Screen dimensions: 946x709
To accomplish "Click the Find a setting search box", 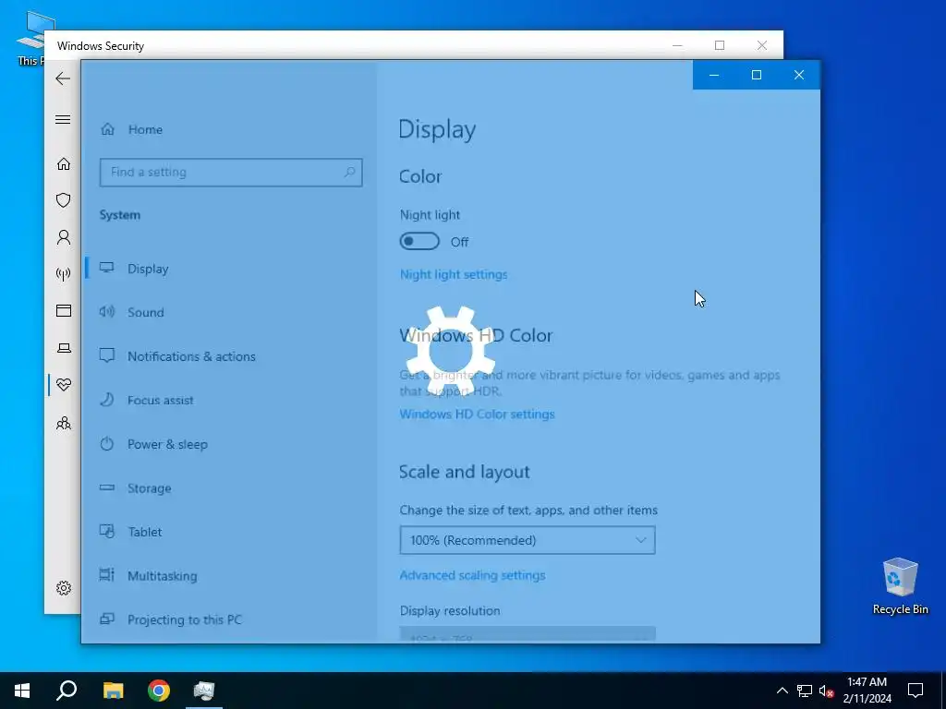I will pyautogui.click(x=230, y=173).
